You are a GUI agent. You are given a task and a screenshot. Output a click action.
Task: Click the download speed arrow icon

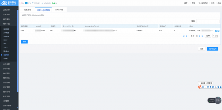(42, 3)
